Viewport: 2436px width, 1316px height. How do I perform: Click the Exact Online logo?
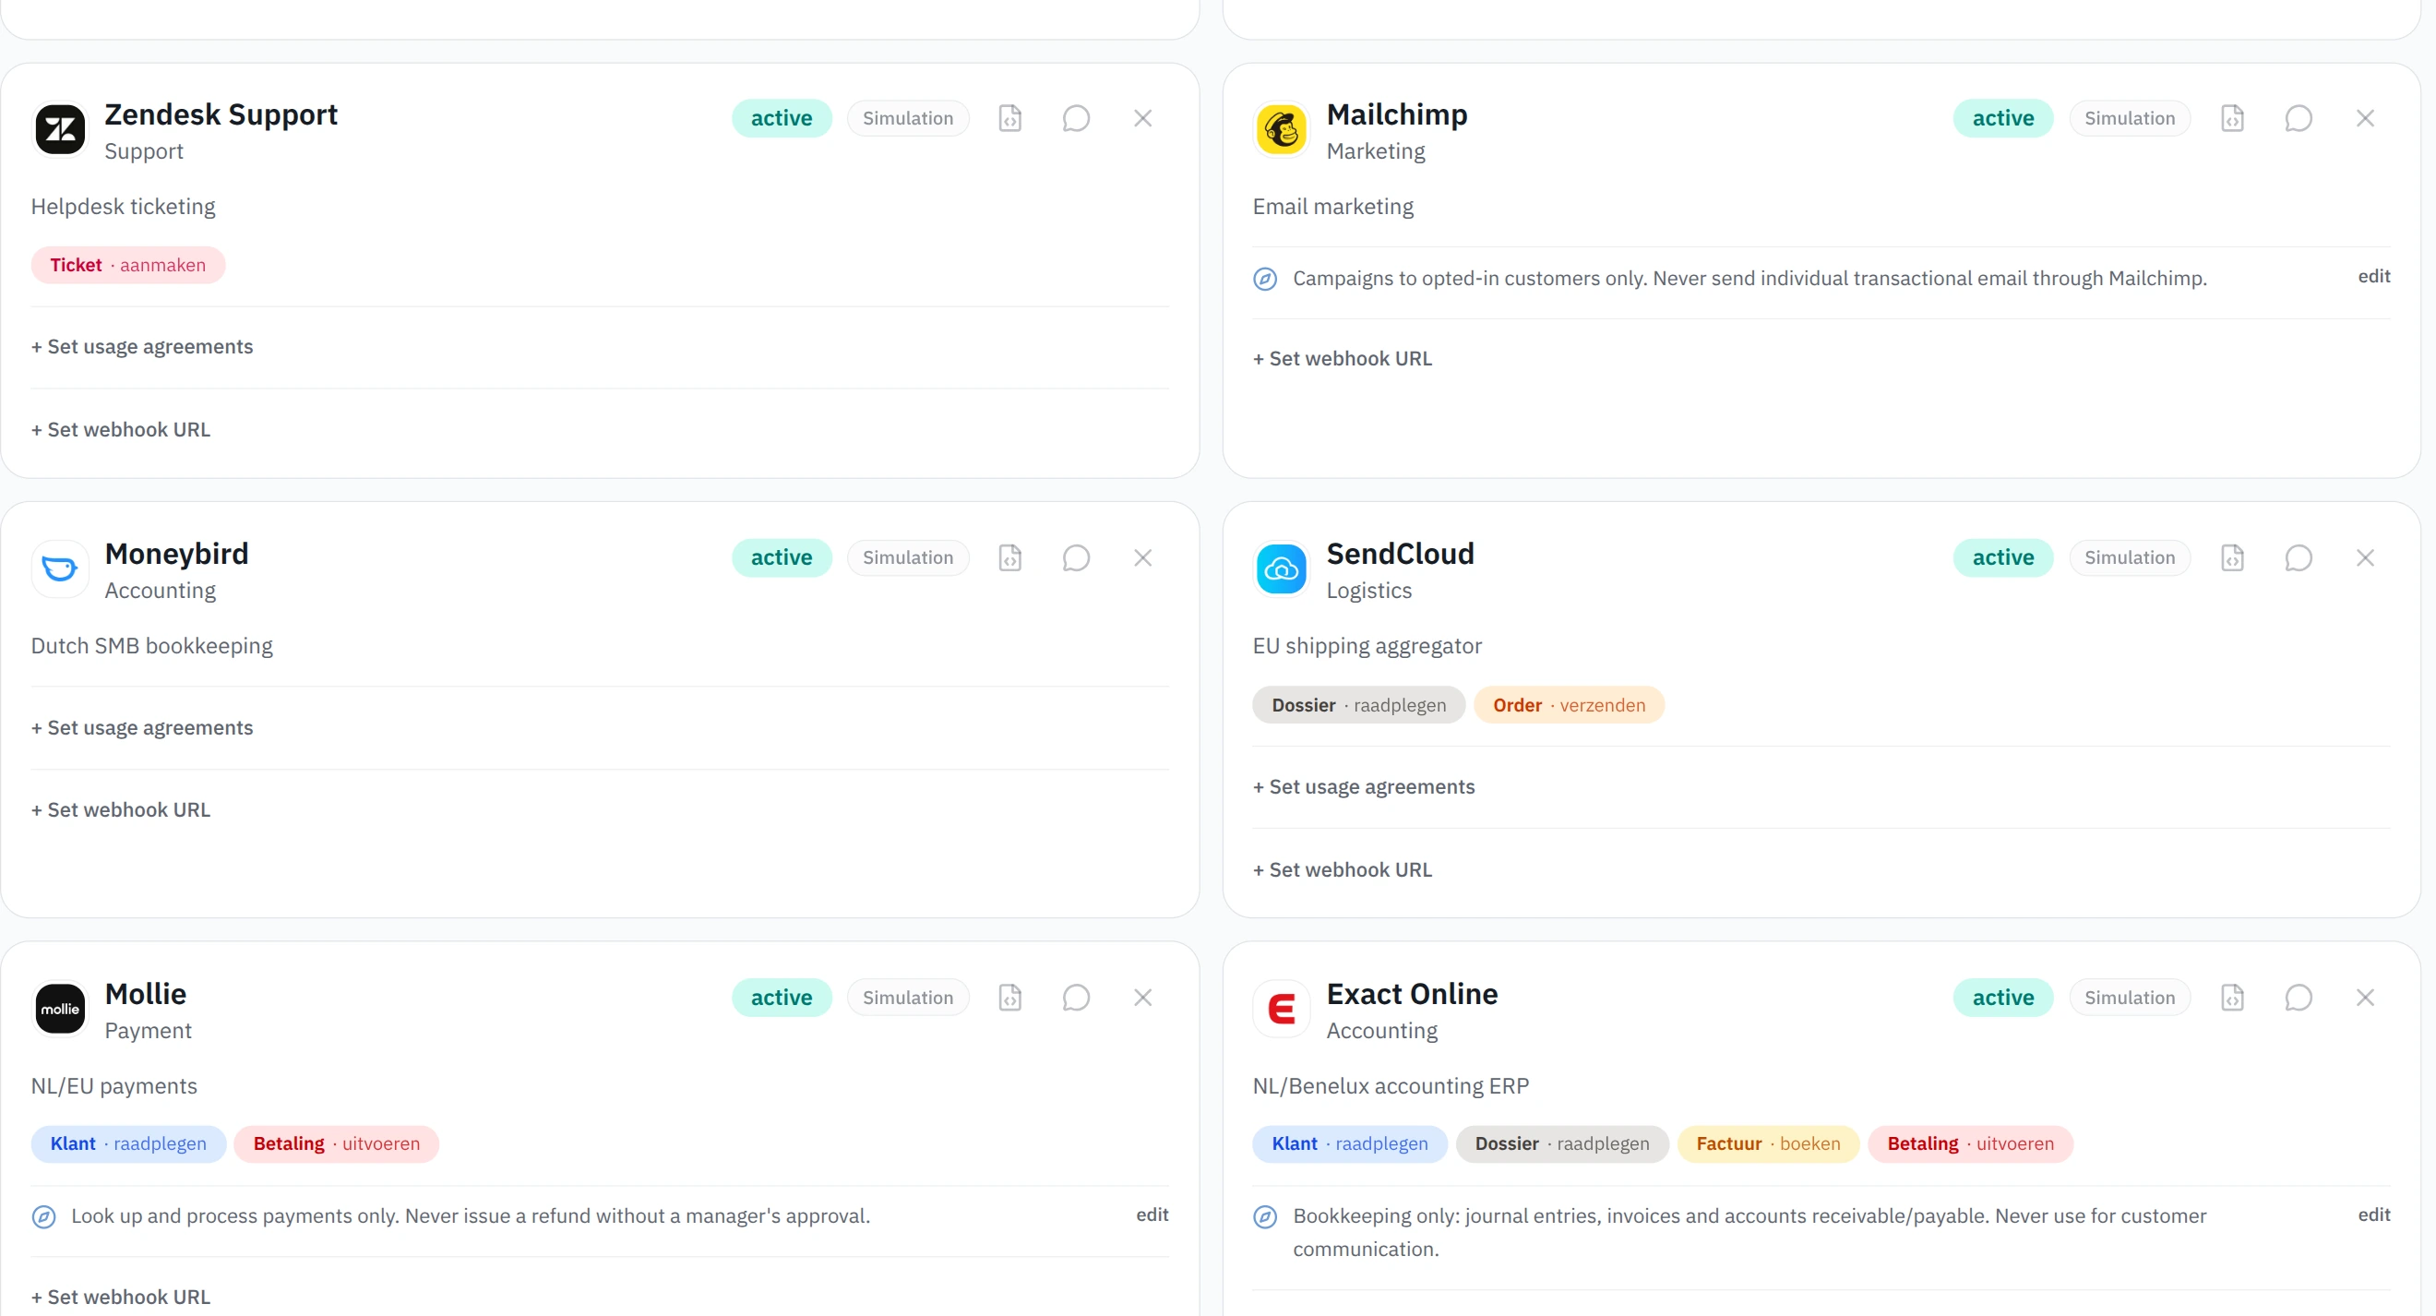tap(1282, 1009)
